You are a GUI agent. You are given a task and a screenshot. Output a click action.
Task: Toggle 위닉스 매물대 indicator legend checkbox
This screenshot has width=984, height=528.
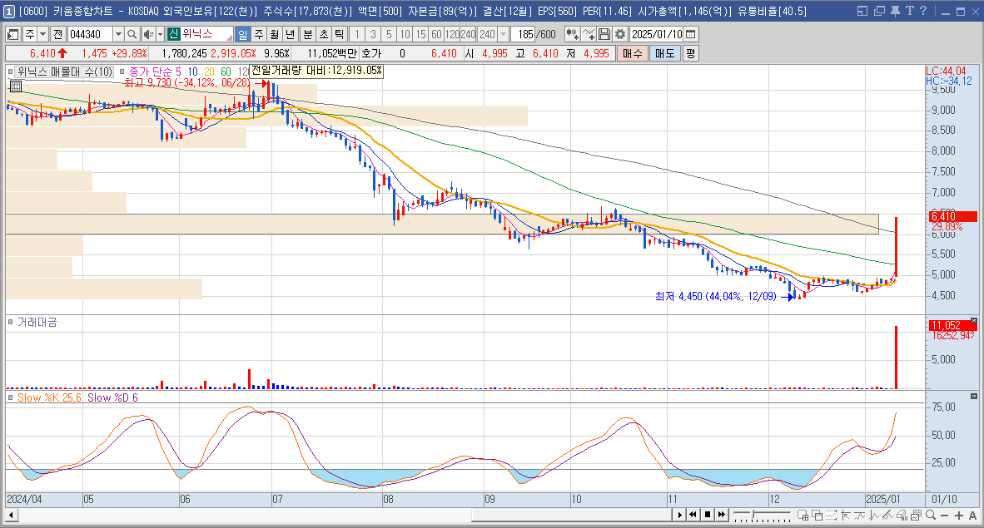coord(11,72)
